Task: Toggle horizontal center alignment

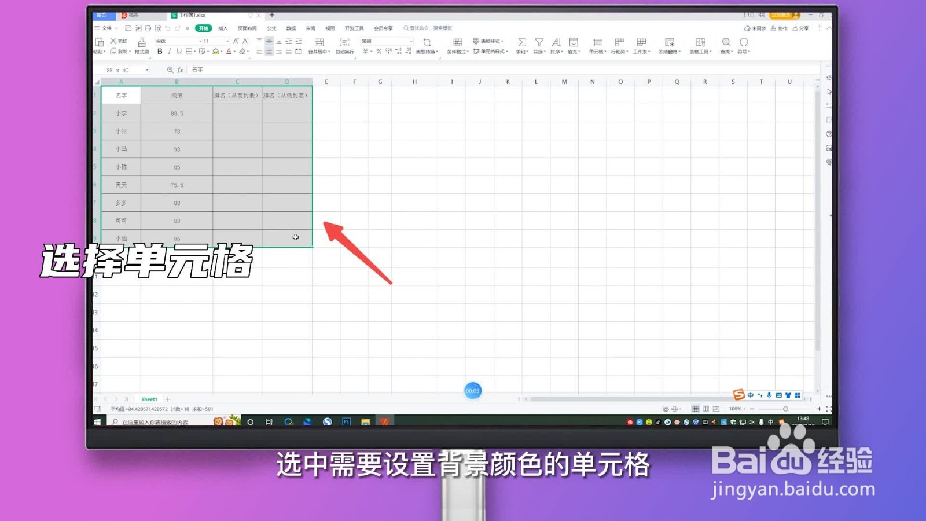Action: (x=269, y=52)
